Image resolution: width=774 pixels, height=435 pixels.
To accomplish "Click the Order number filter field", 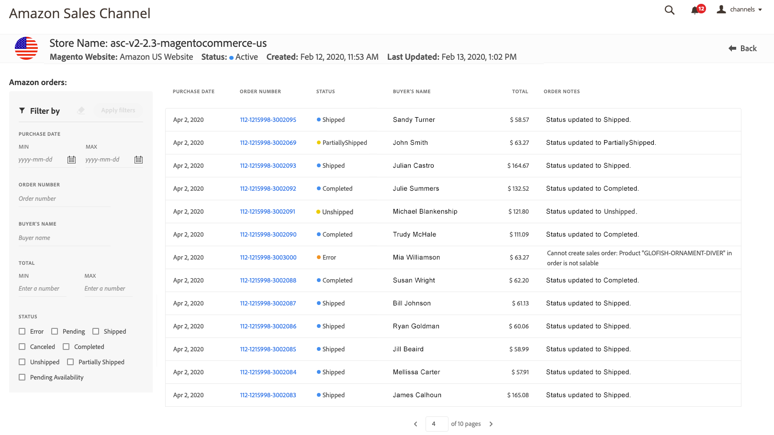I will [65, 199].
